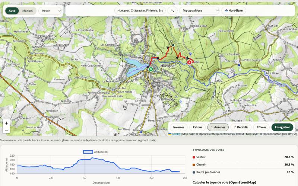Click the Sentier 70.6 % value
This screenshot has width=298, height=186.
(289, 157)
